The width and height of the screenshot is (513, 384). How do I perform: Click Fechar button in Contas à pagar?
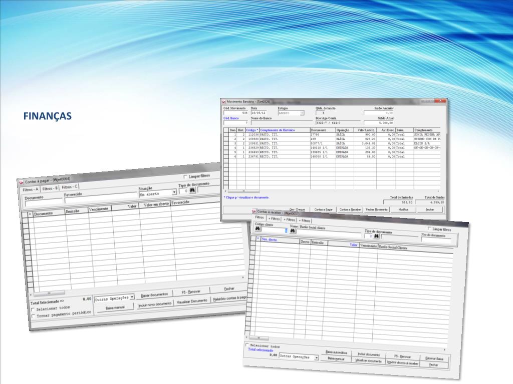point(228,288)
